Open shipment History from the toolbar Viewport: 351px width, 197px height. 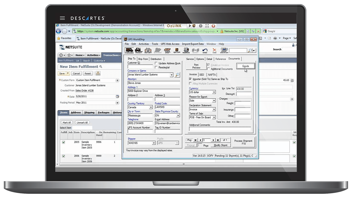[x=148, y=51]
